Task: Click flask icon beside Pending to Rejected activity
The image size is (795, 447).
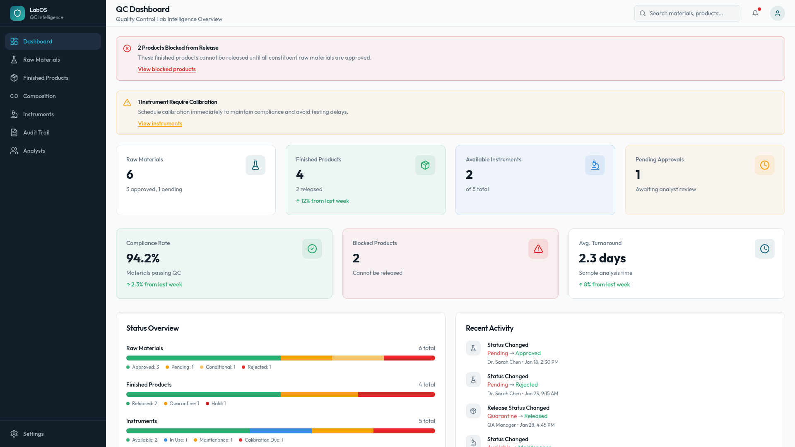Action: 473,380
